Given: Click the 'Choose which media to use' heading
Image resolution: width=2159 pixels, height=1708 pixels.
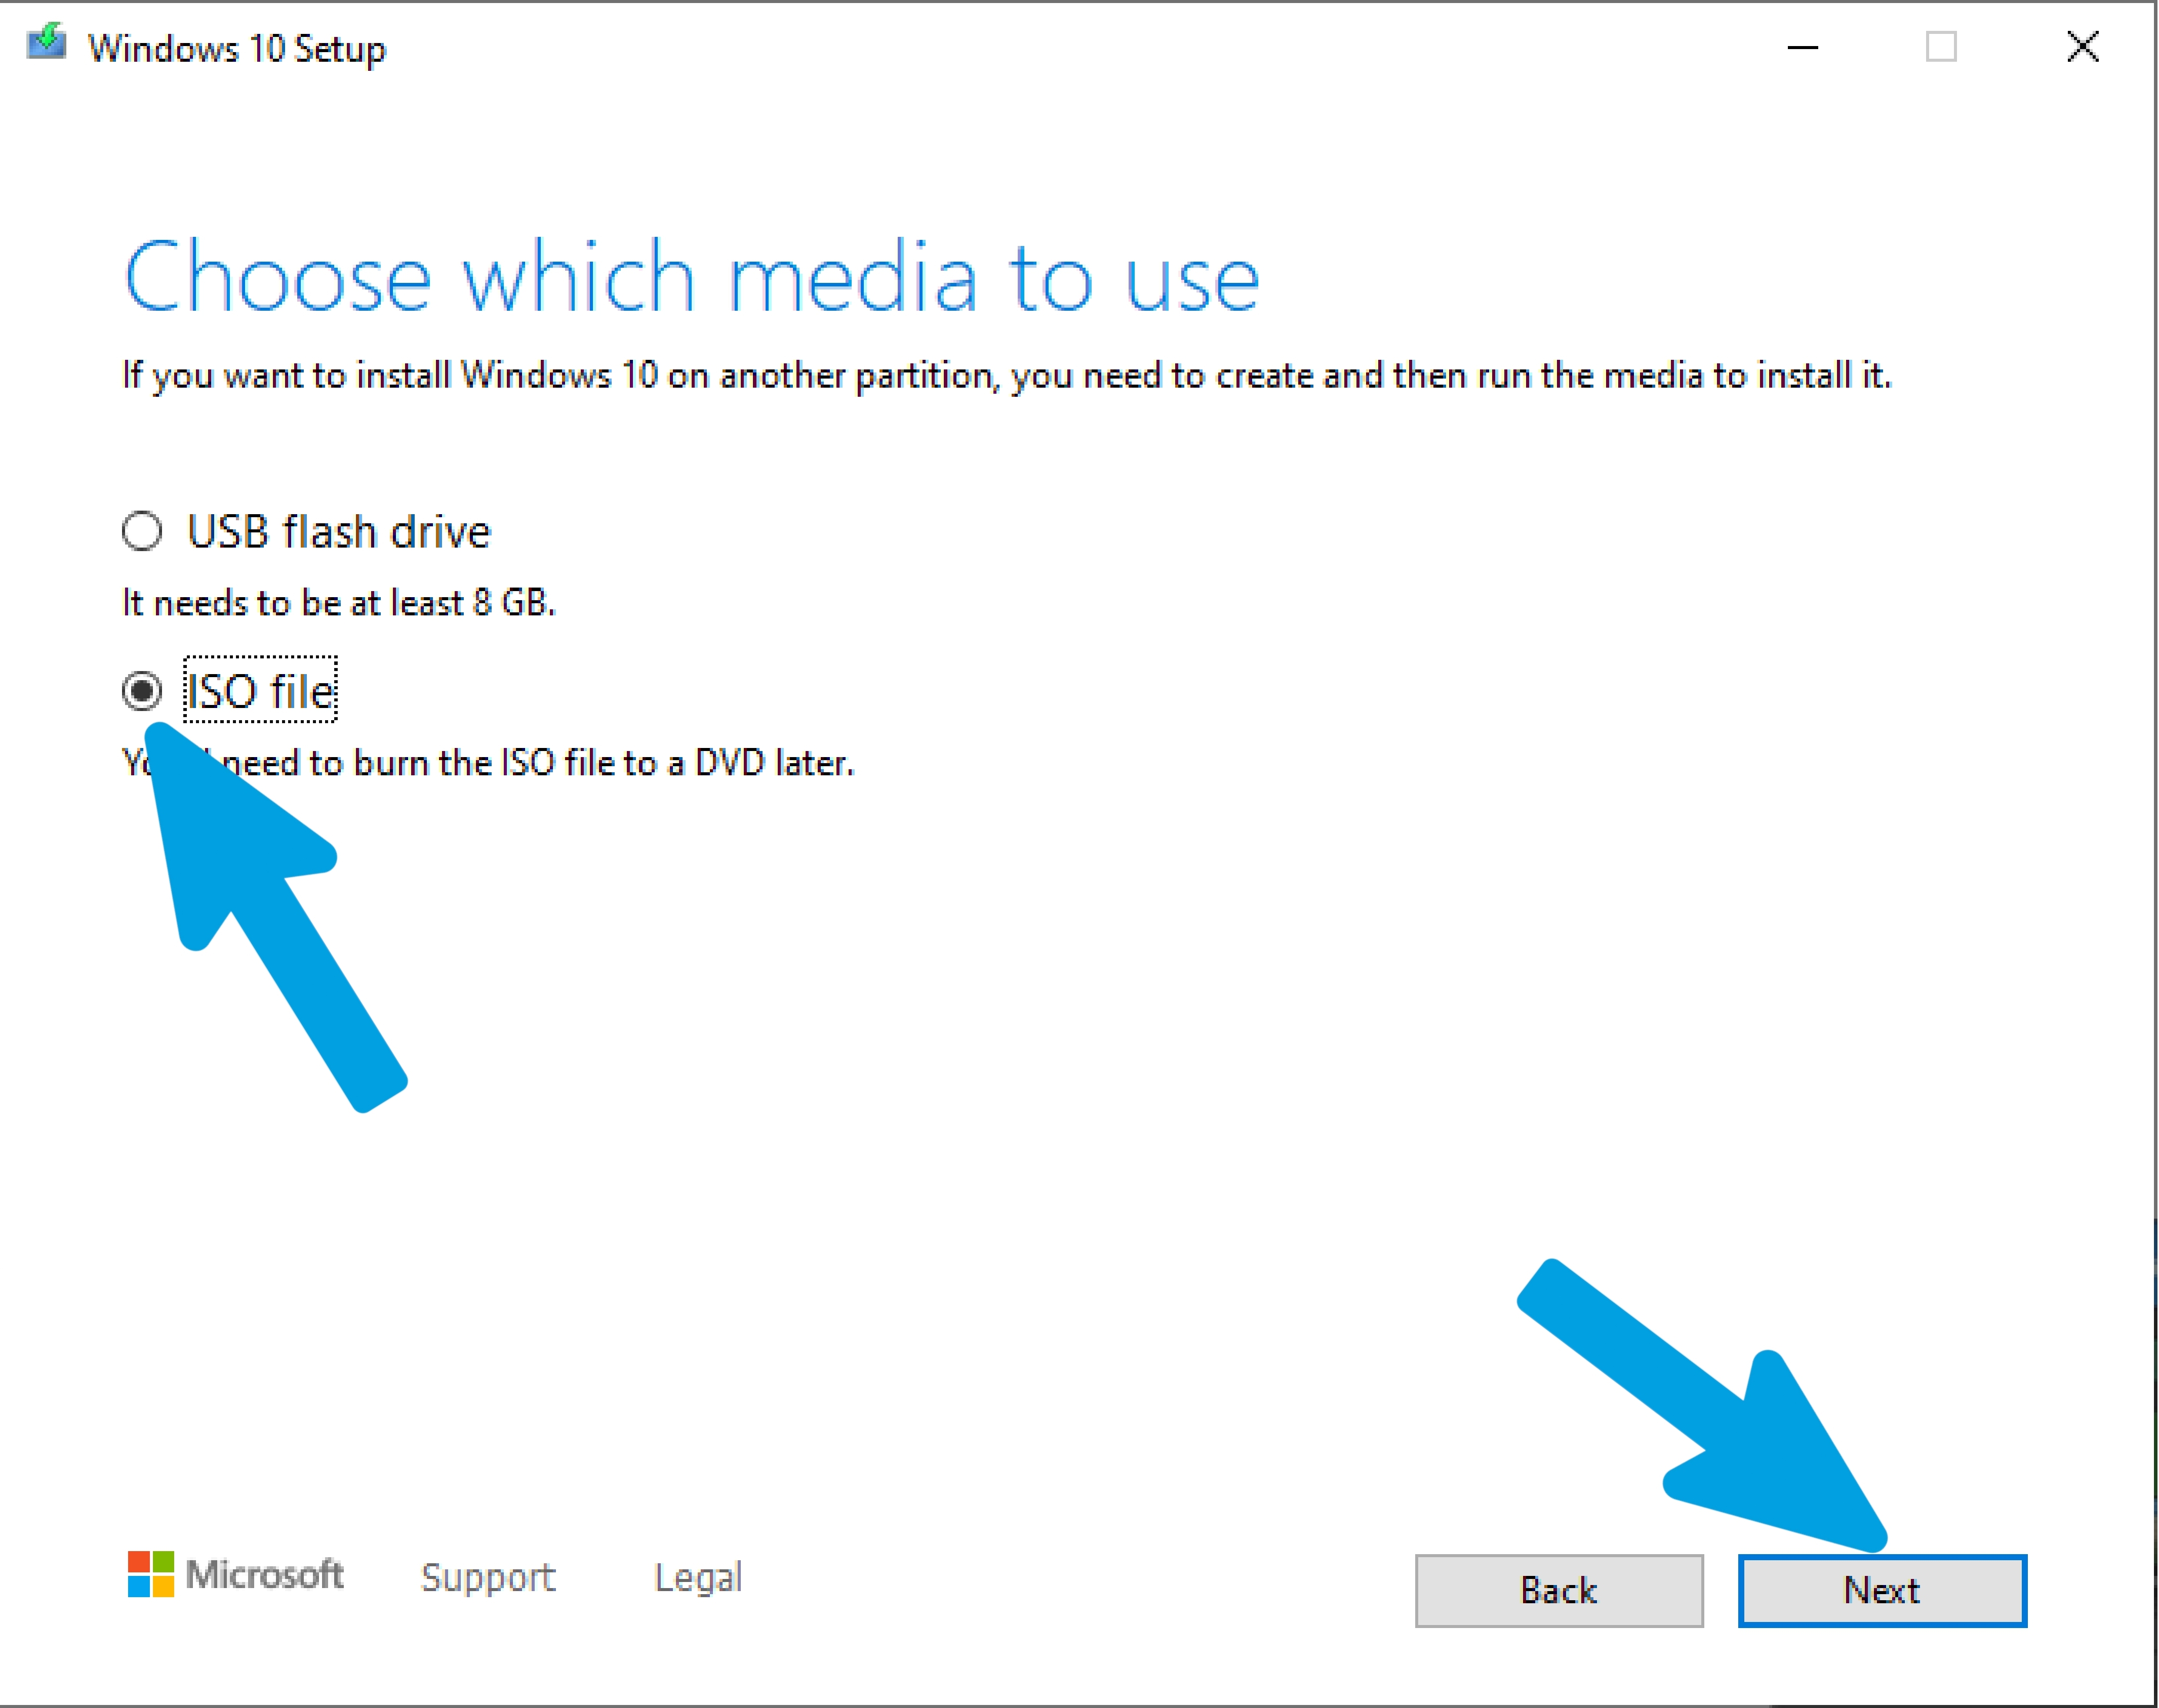Looking at the screenshot, I should coord(691,277).
